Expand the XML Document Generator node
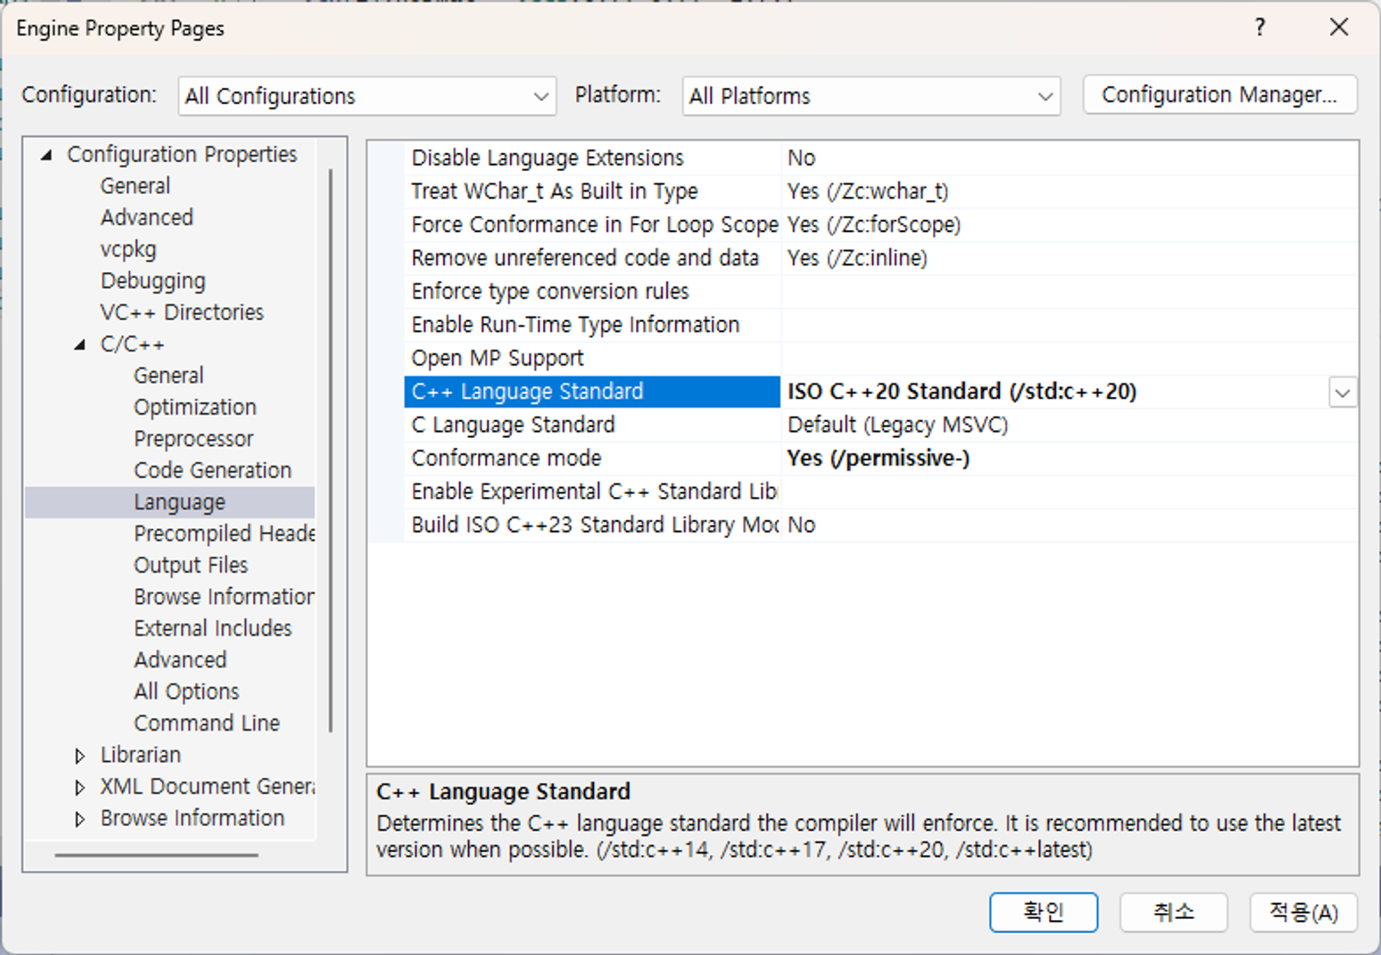The height and width of the screenshot is (955, 1381). point(79,787)
